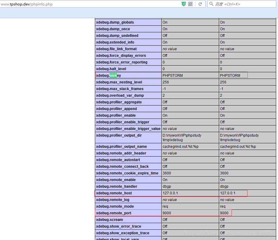Select the xdebug.remote_mode directive name
The image size is (278, 240).
115,206
